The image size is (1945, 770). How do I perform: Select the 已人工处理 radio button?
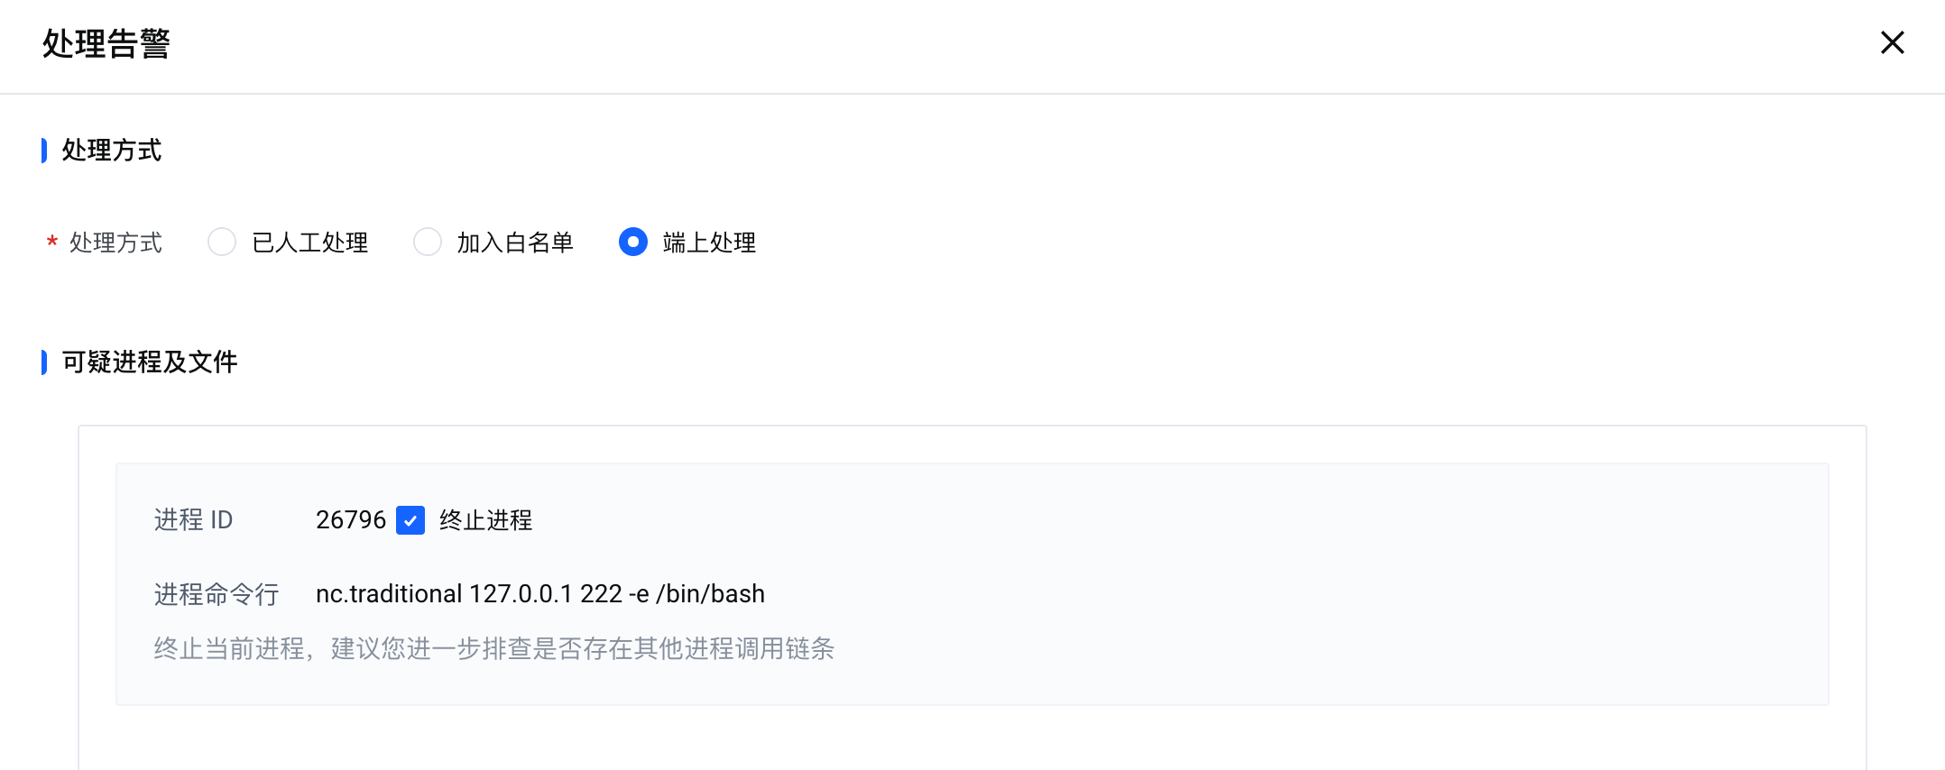coord(222,242)
